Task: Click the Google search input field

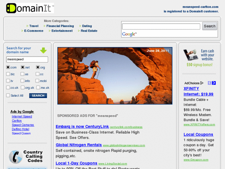Action: [x=161, y=26]
